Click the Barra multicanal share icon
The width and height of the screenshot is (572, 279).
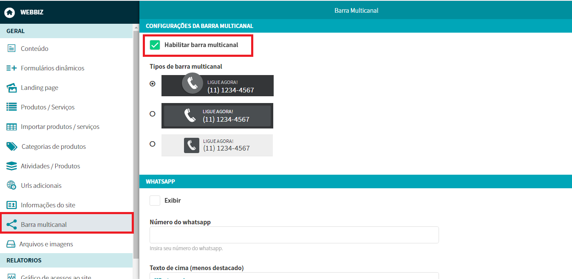click(x=11, y=224)
